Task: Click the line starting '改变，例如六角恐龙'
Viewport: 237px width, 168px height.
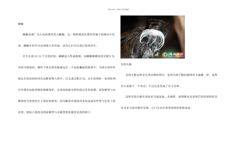Action: pos(55,112)
